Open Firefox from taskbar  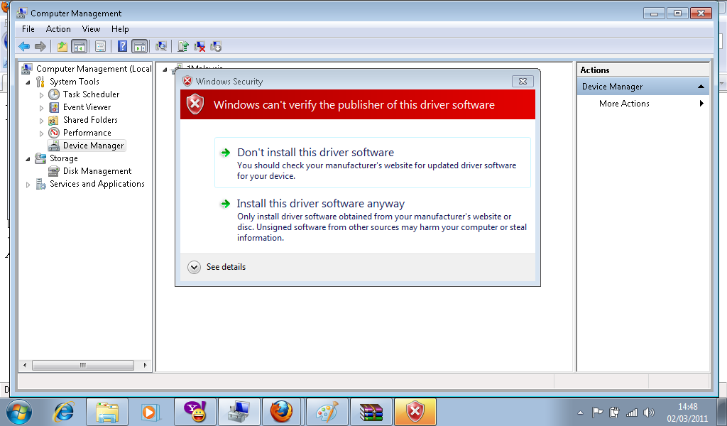point(282,412)
